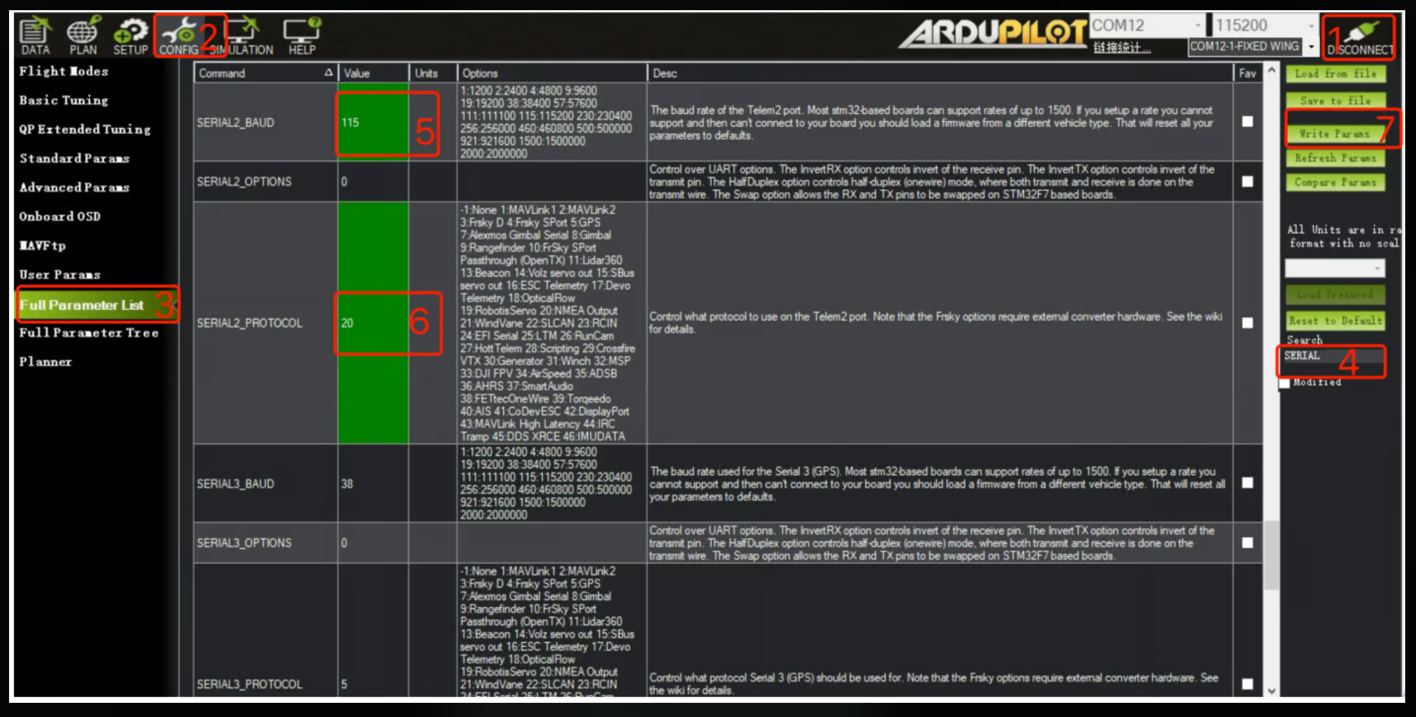Screen dimensions: 1416x717
Task: Toggle the Modified checkbox under Search
Action: (1285, 383)
